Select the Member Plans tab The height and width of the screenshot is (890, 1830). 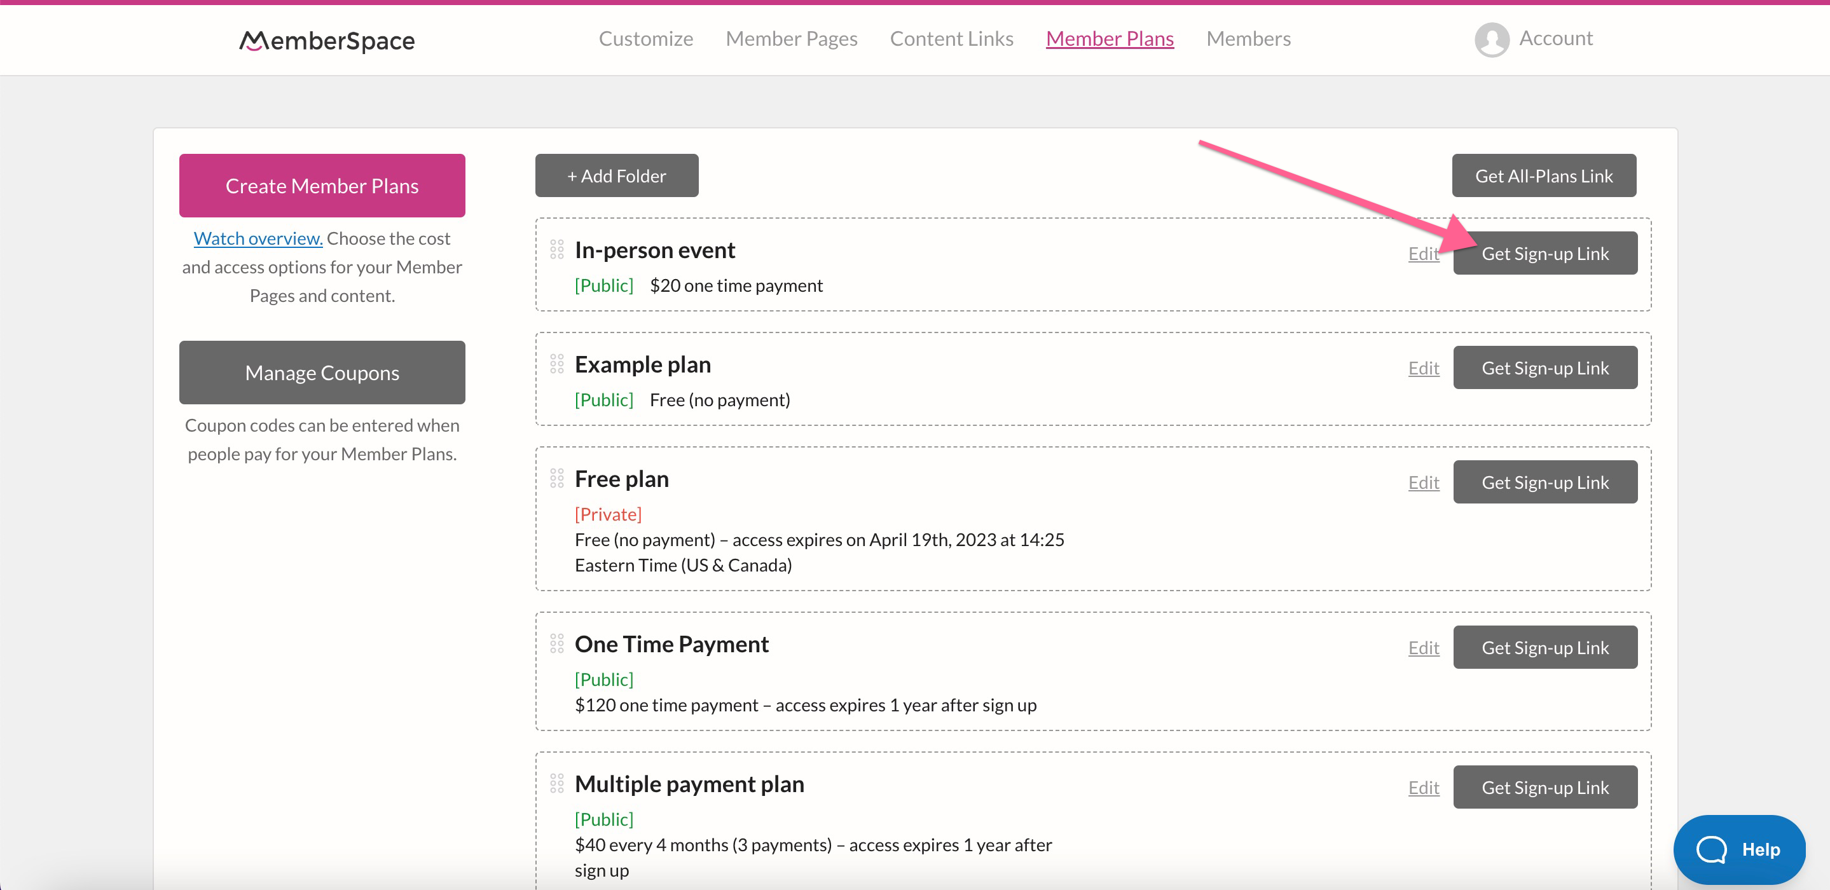pos(1110,38)
